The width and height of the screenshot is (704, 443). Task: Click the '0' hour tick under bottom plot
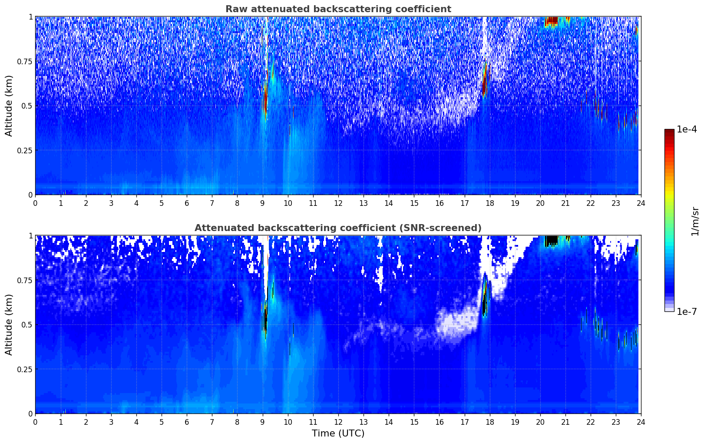tap(35, 422)
